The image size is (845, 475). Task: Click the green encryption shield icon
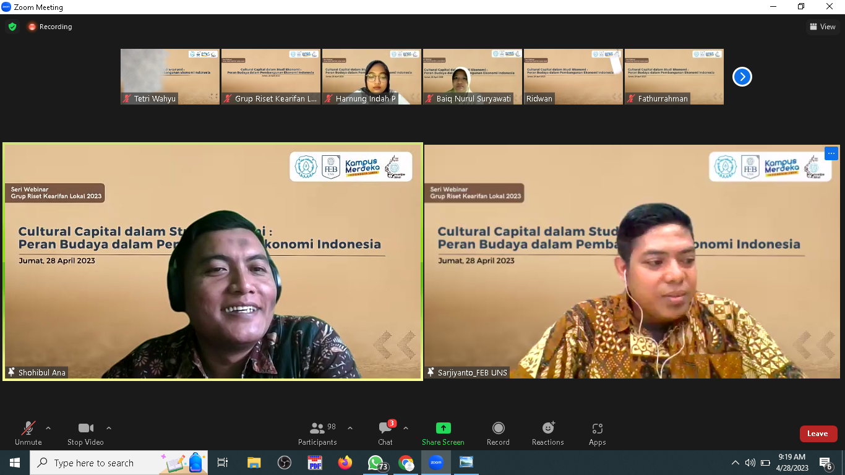click(12, 27)
